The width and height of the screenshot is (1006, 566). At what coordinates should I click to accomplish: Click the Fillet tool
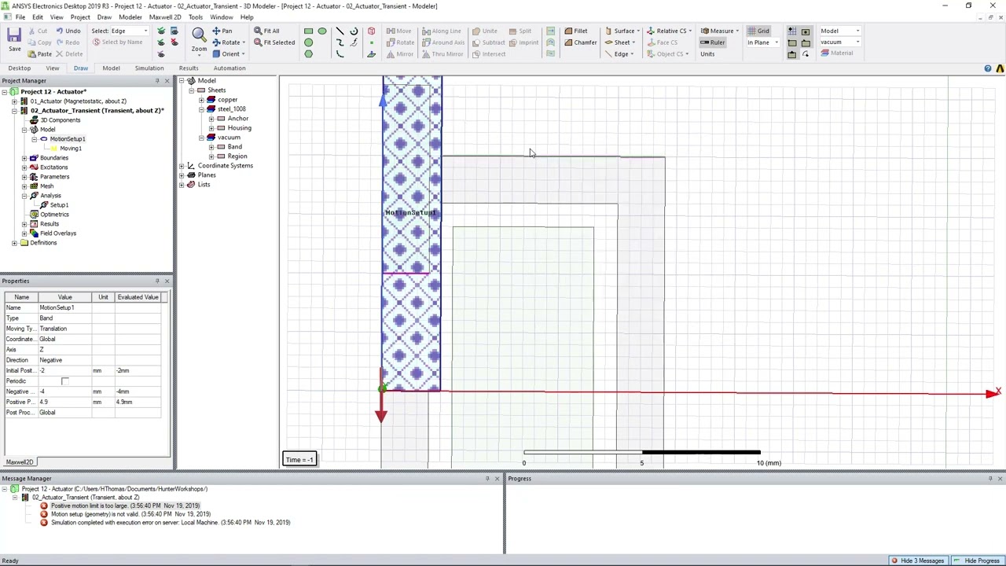pyautogui.click(x=575, y=31)
